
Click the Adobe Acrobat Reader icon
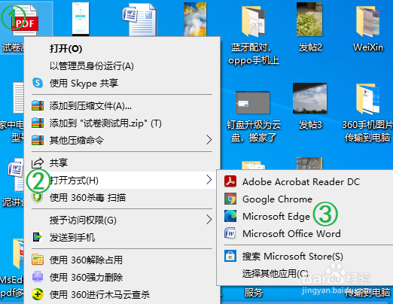pyautogui.click(x=230, y=181)
